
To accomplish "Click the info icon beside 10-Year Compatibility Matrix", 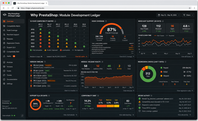I will coord(55,21).
